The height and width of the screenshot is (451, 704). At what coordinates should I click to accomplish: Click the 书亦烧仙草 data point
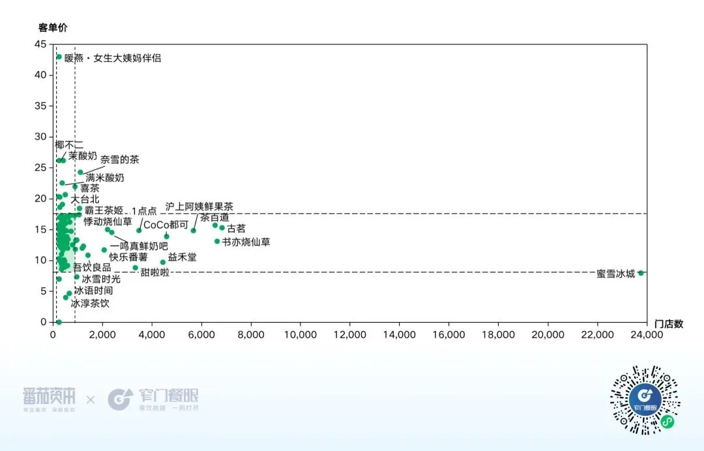tap(217, 241)
